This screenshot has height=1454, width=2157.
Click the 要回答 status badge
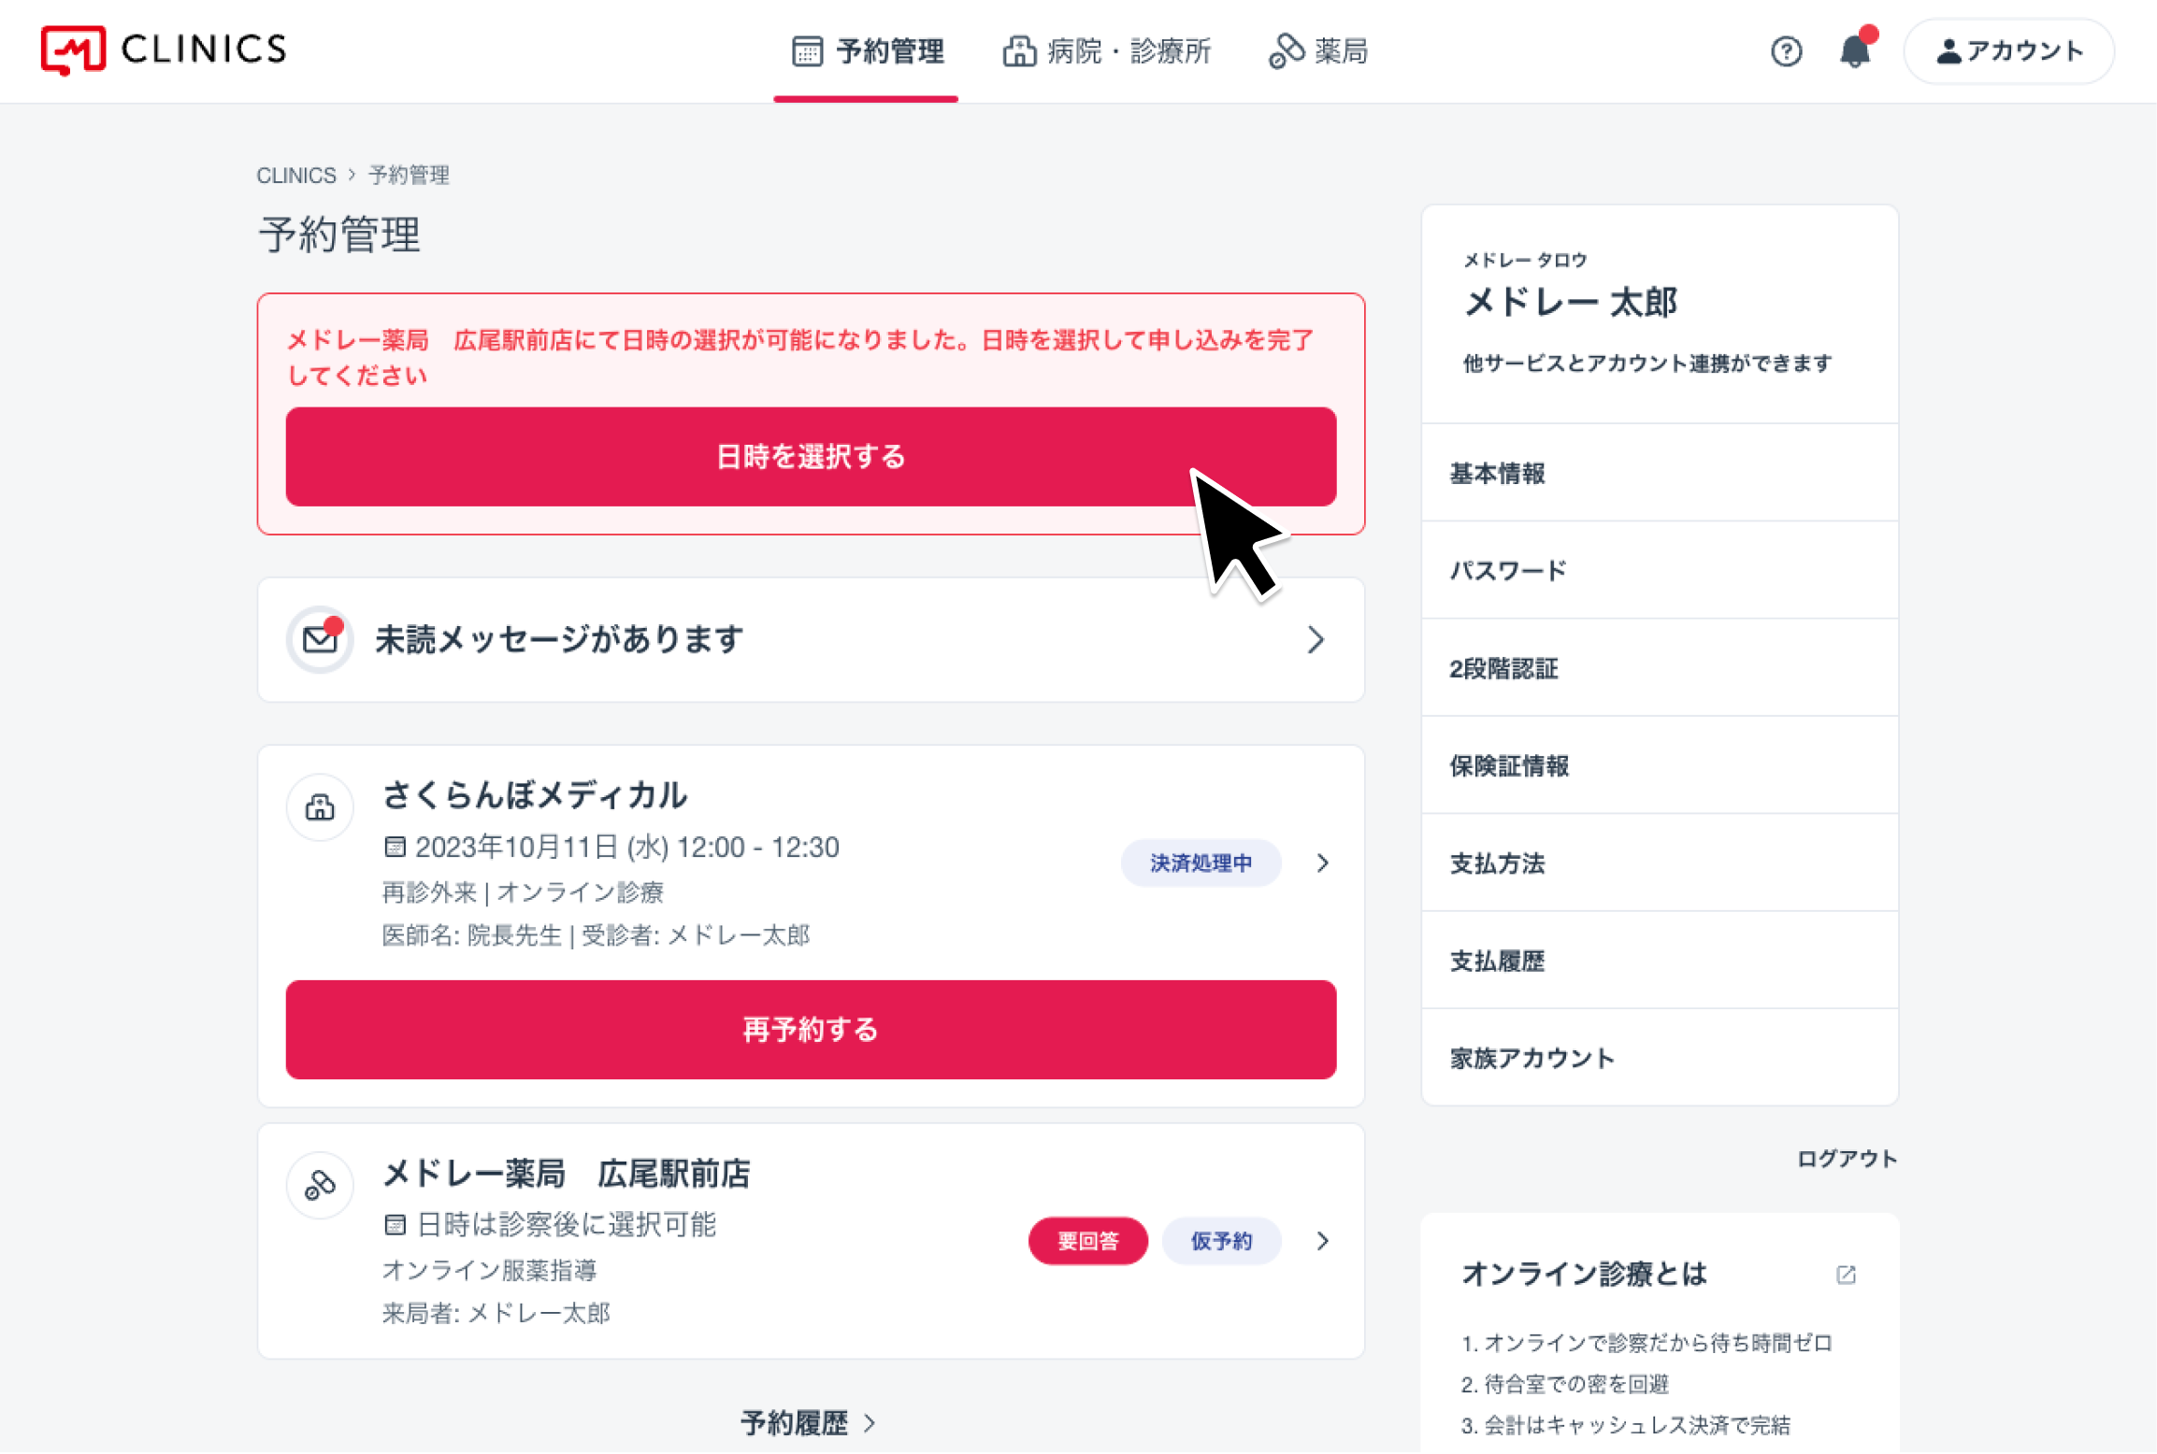tap(1087, 1242)
